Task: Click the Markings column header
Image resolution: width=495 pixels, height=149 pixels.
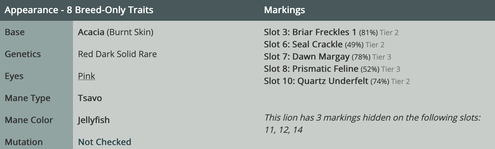Action: click(285, 10)
